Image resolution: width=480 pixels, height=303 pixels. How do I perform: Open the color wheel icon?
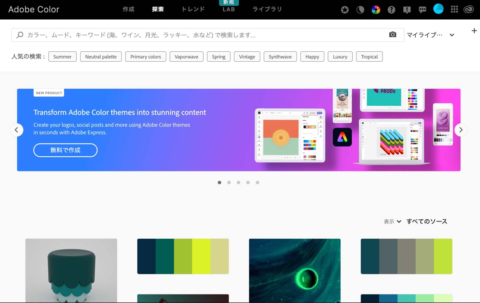(376, 10)
